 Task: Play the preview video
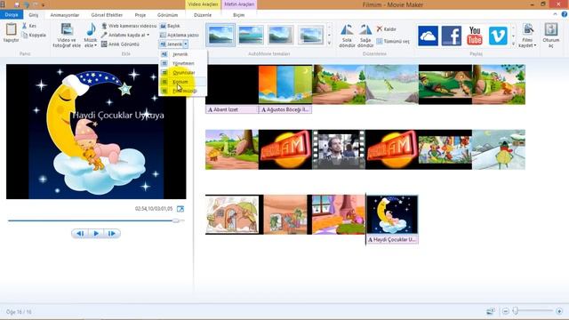point(96,233)
